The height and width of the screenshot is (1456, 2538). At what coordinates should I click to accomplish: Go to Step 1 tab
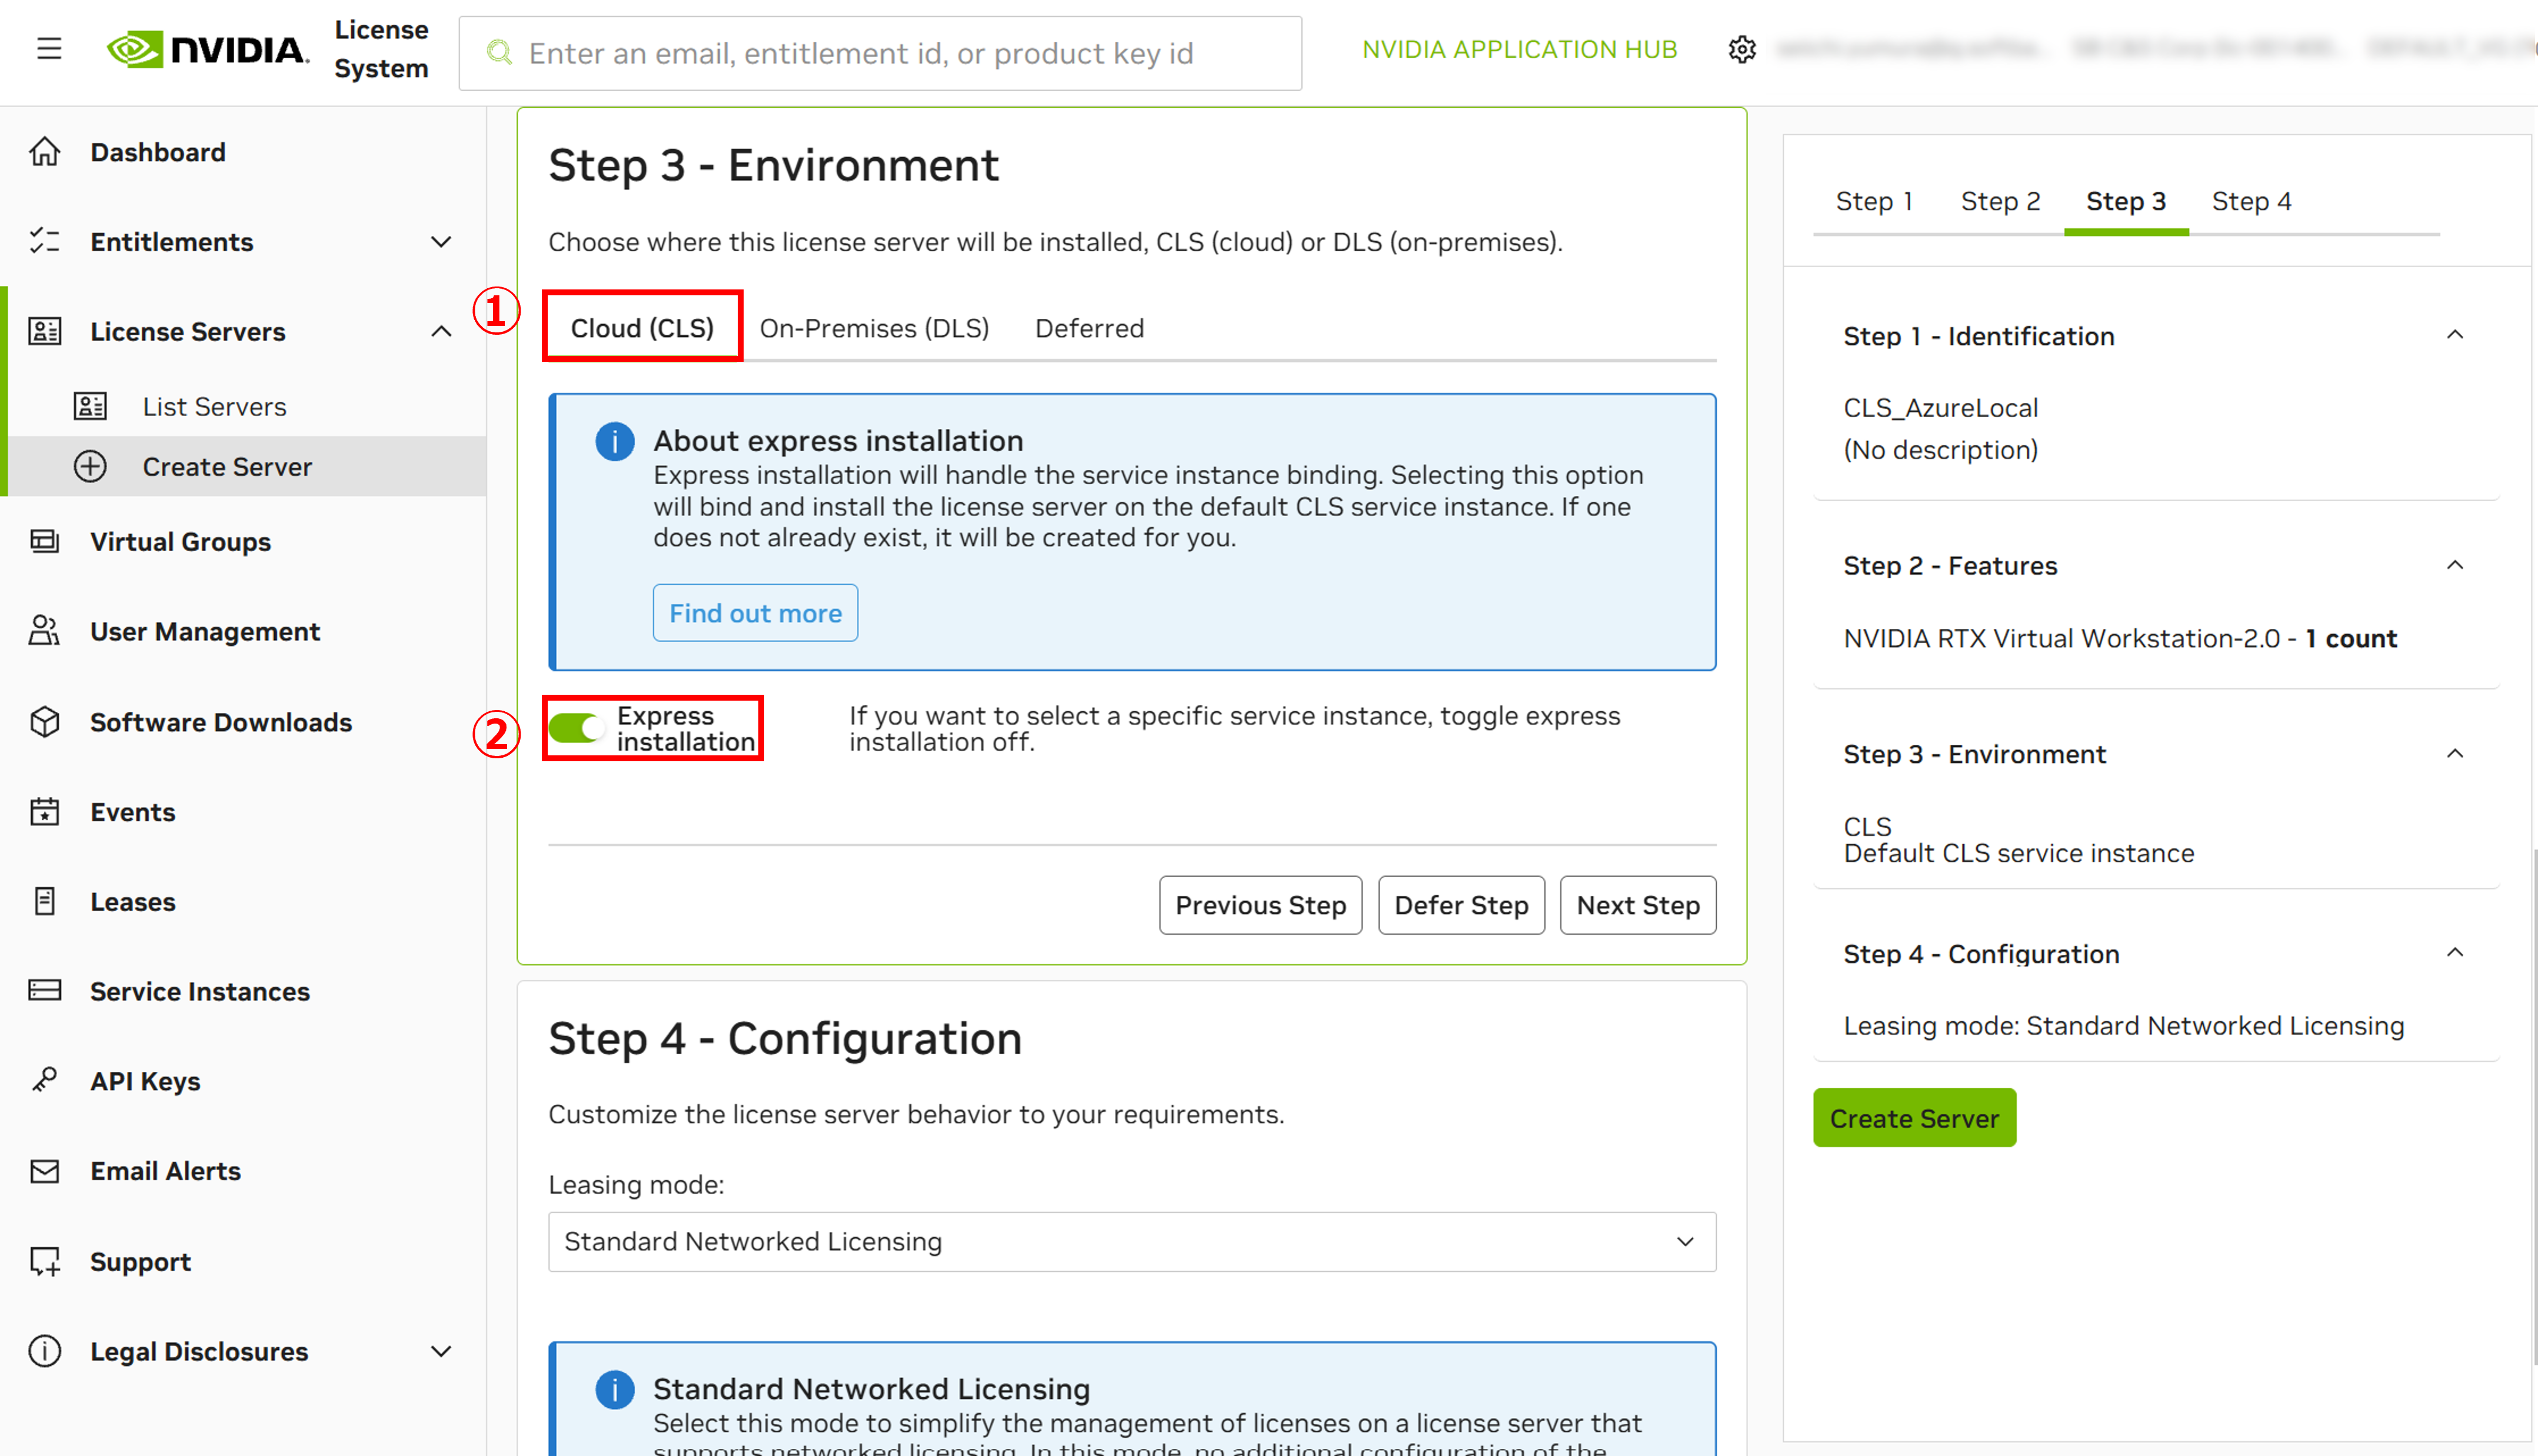pos(1874,201)
